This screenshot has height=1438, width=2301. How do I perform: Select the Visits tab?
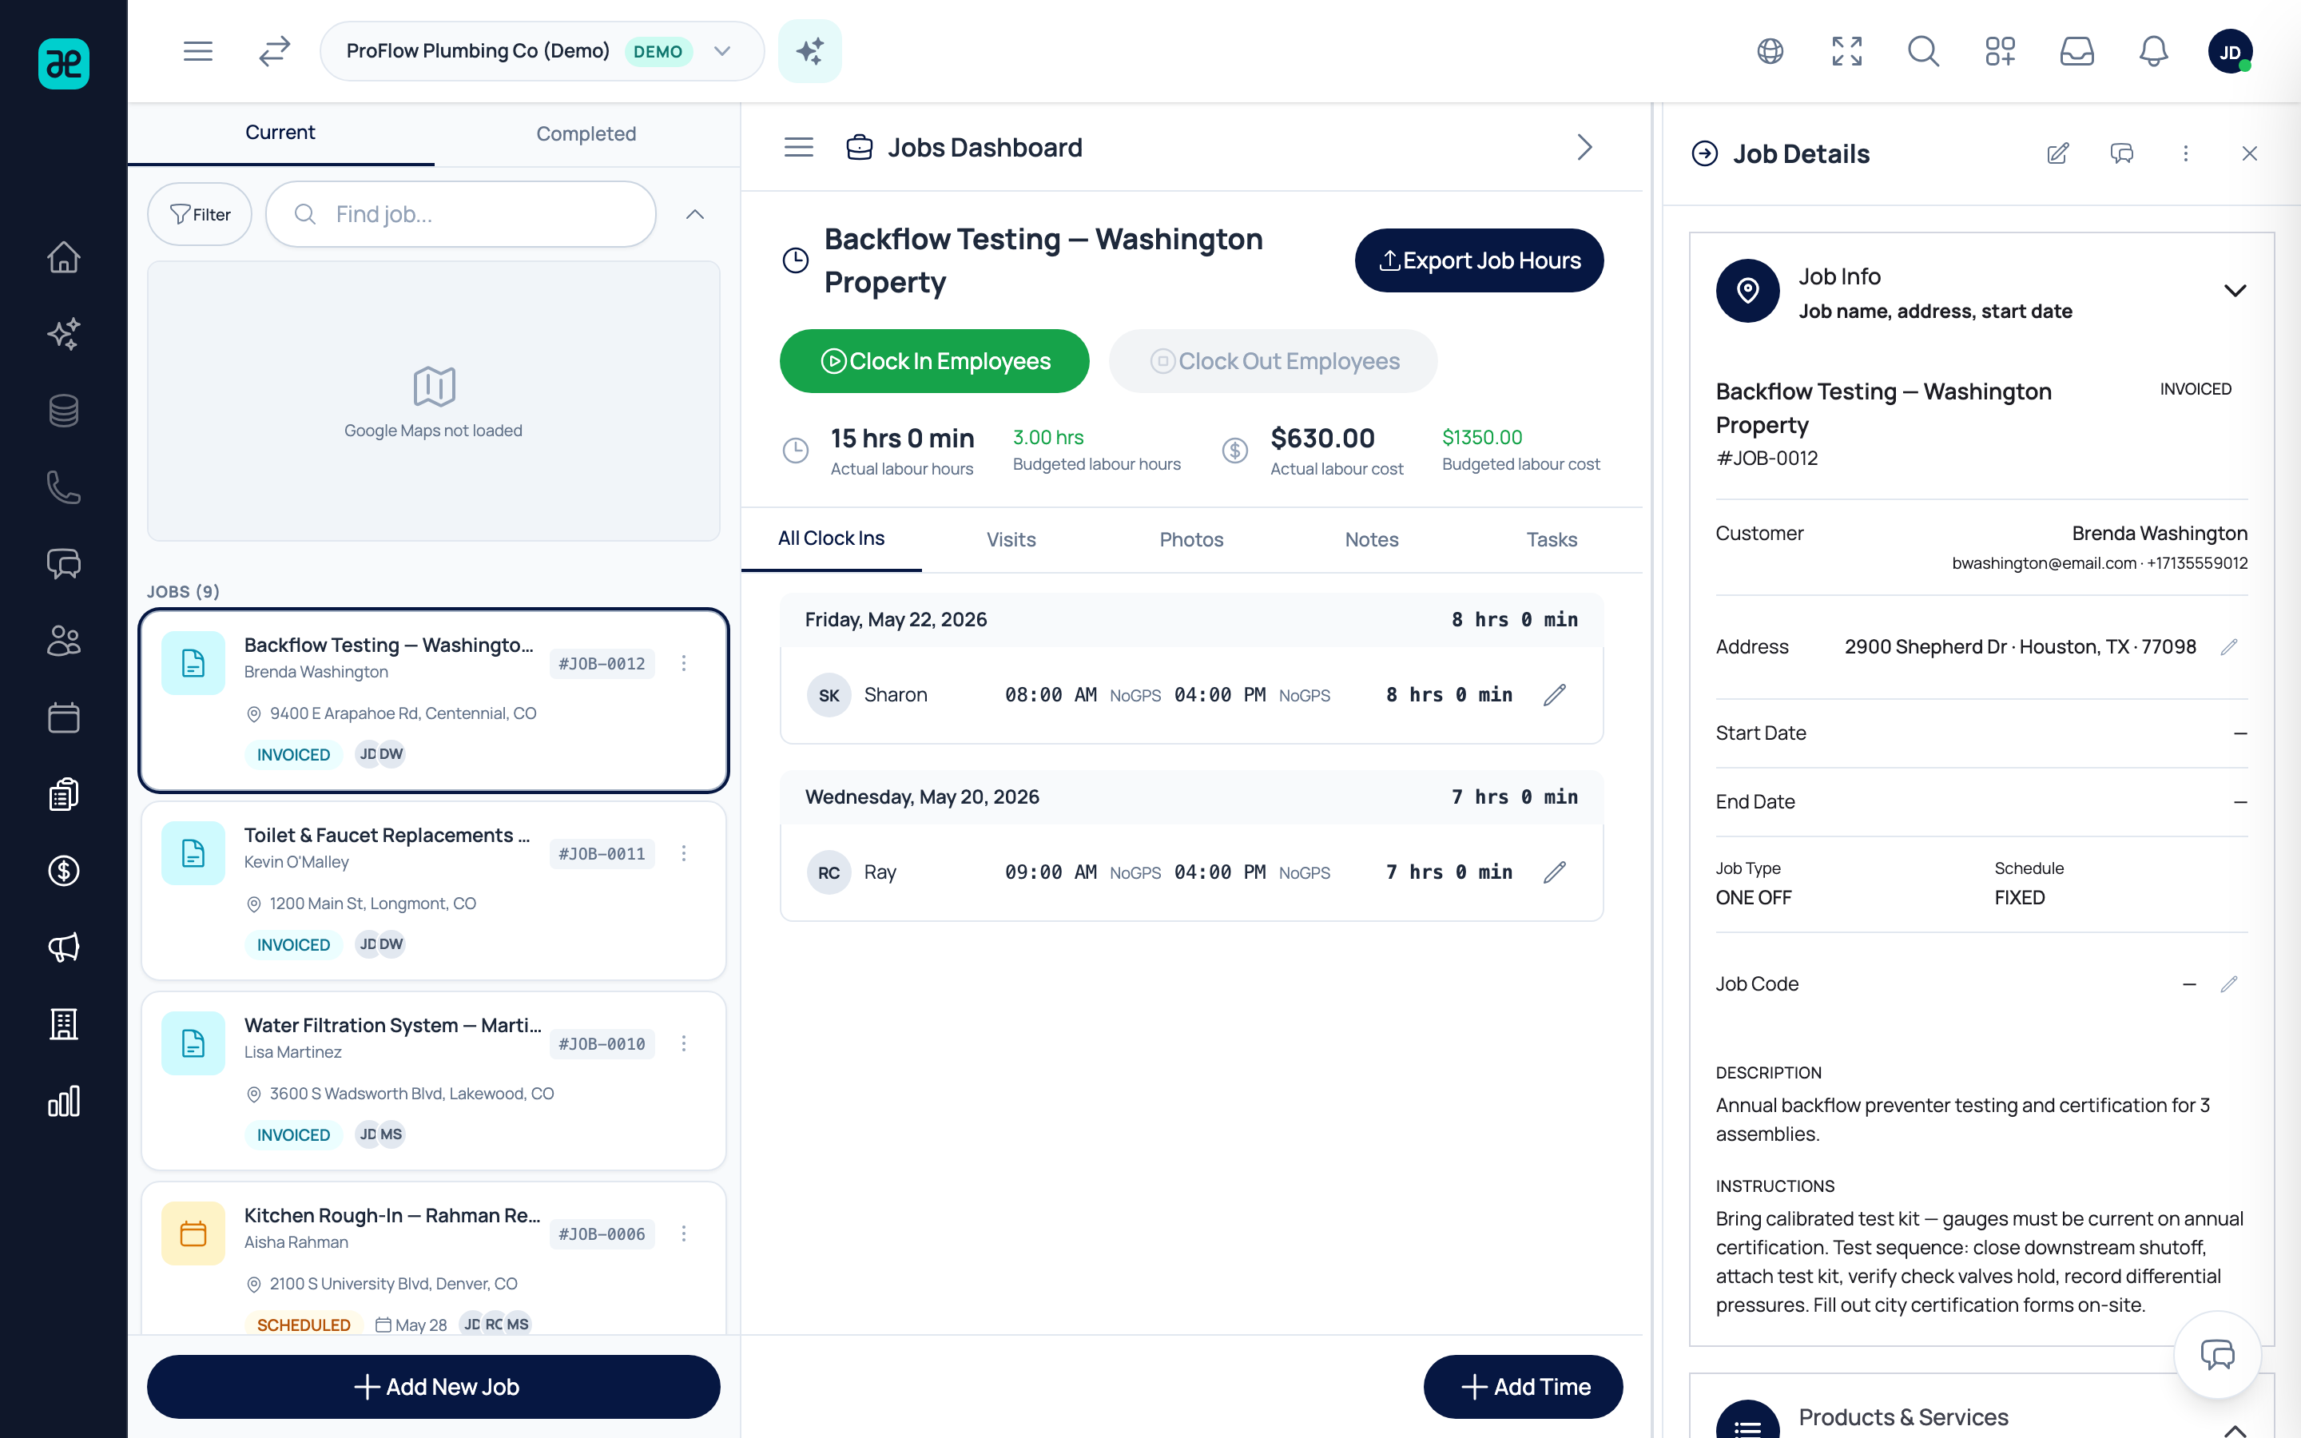pyautogui.click(x=1011, y=540)
